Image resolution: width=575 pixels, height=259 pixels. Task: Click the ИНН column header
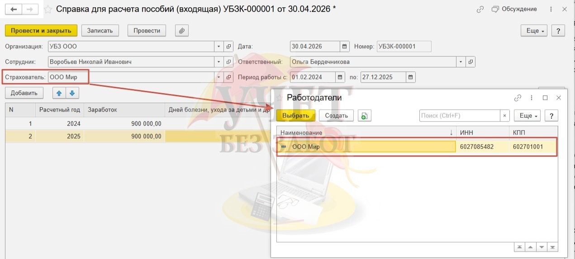(x=483, y=132)
